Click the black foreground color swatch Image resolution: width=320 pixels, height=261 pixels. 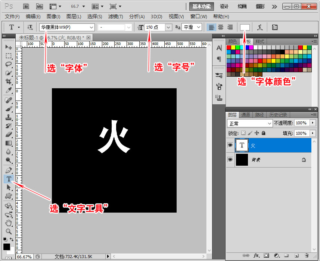tap(6, 246)
